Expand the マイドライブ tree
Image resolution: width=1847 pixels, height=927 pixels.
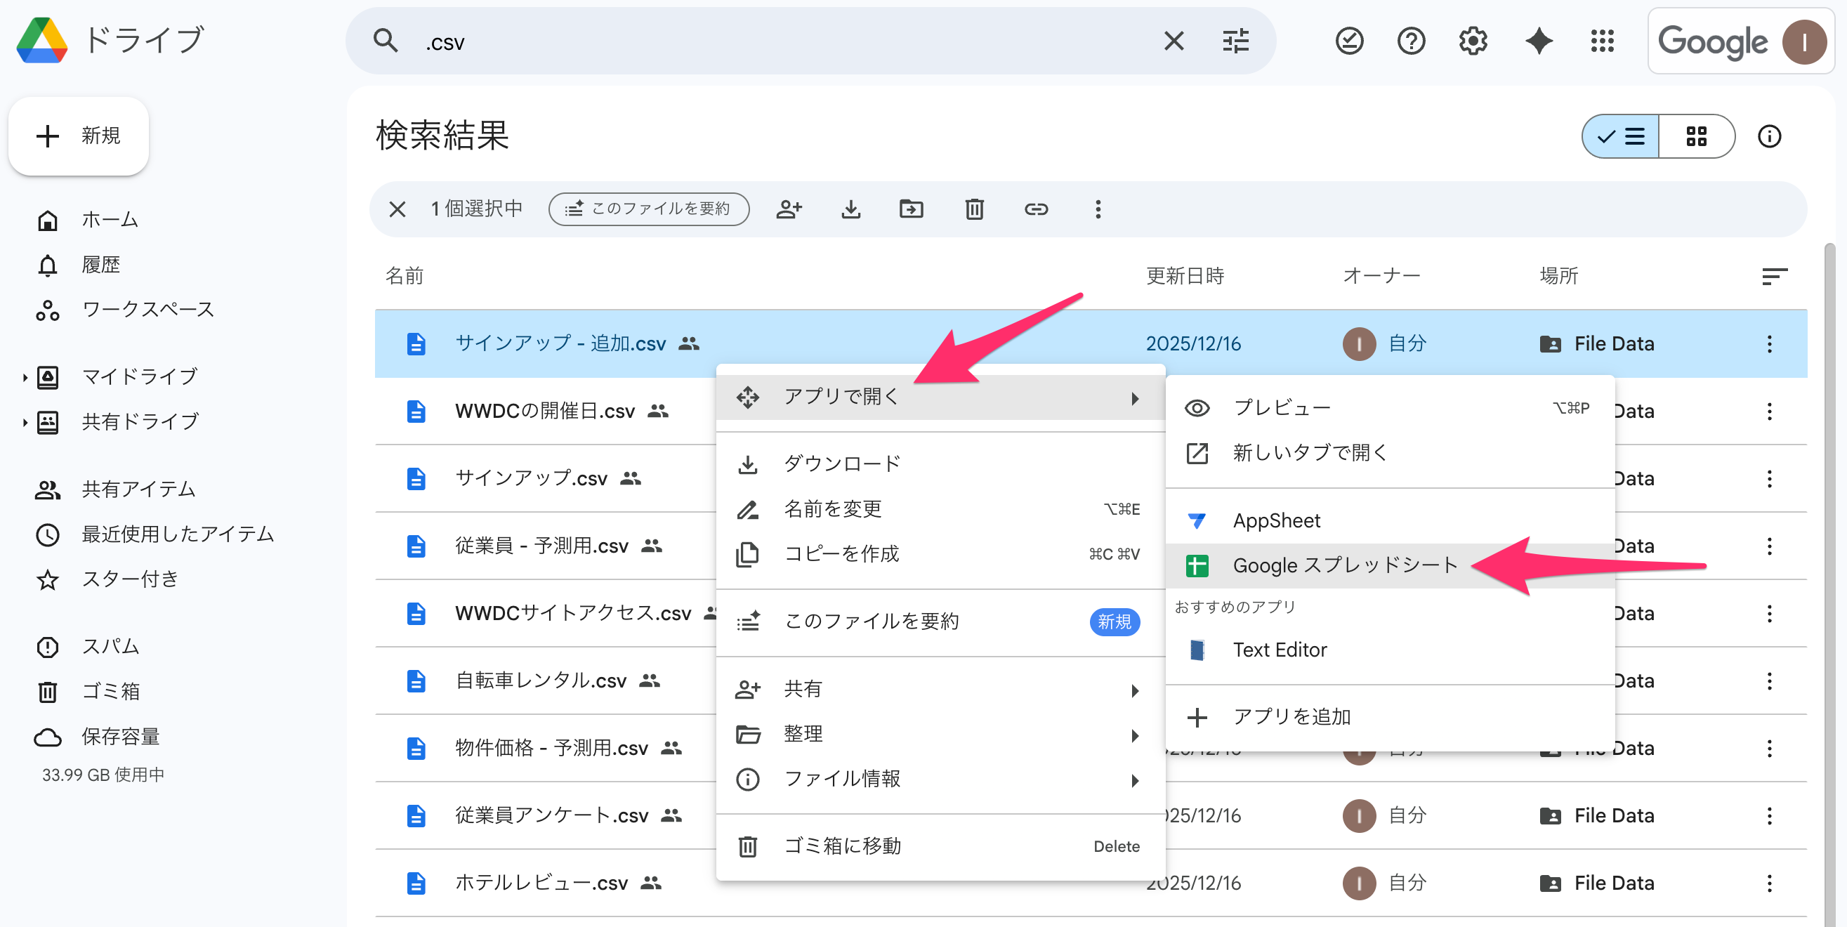(x=25, y=377)
